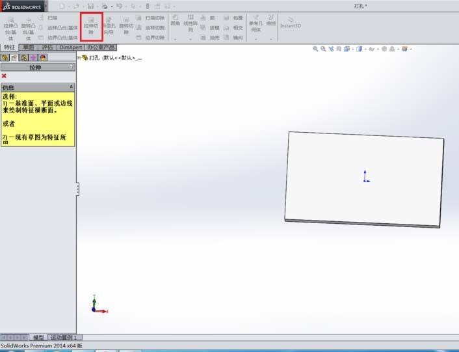Select the 拉伸切除 extruded cut tool
The image size is (459, 352).
coord(91,26)
